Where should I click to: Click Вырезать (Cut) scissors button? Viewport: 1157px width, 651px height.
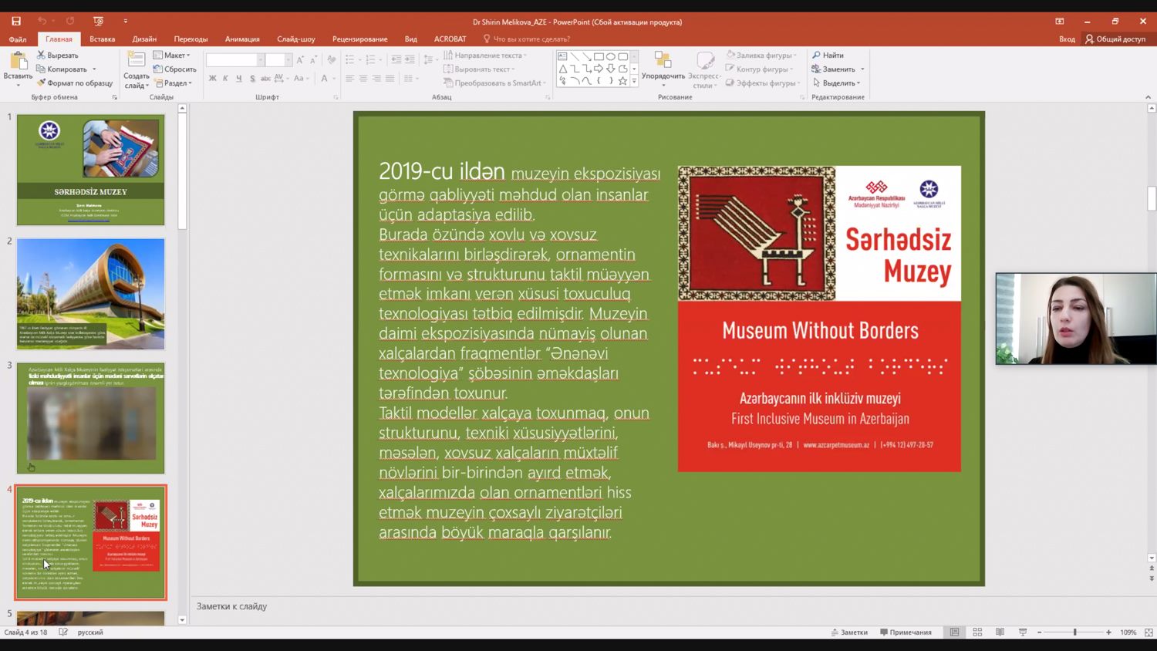tap(58, 56)
